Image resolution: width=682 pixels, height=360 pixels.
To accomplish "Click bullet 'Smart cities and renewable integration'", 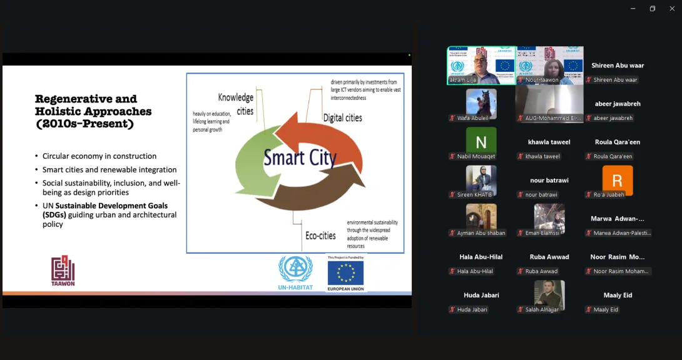I will [109, 170].
